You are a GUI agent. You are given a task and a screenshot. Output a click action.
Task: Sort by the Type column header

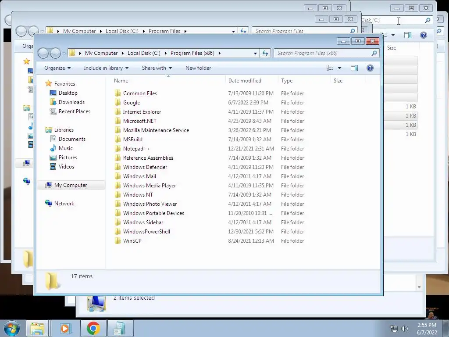[x=287, y=81]
